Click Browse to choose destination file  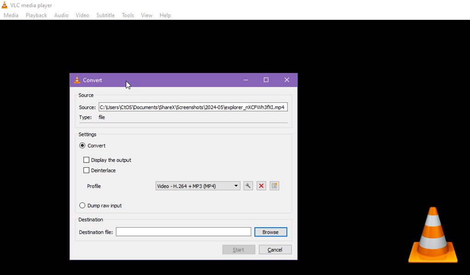(x=271, y=232)
